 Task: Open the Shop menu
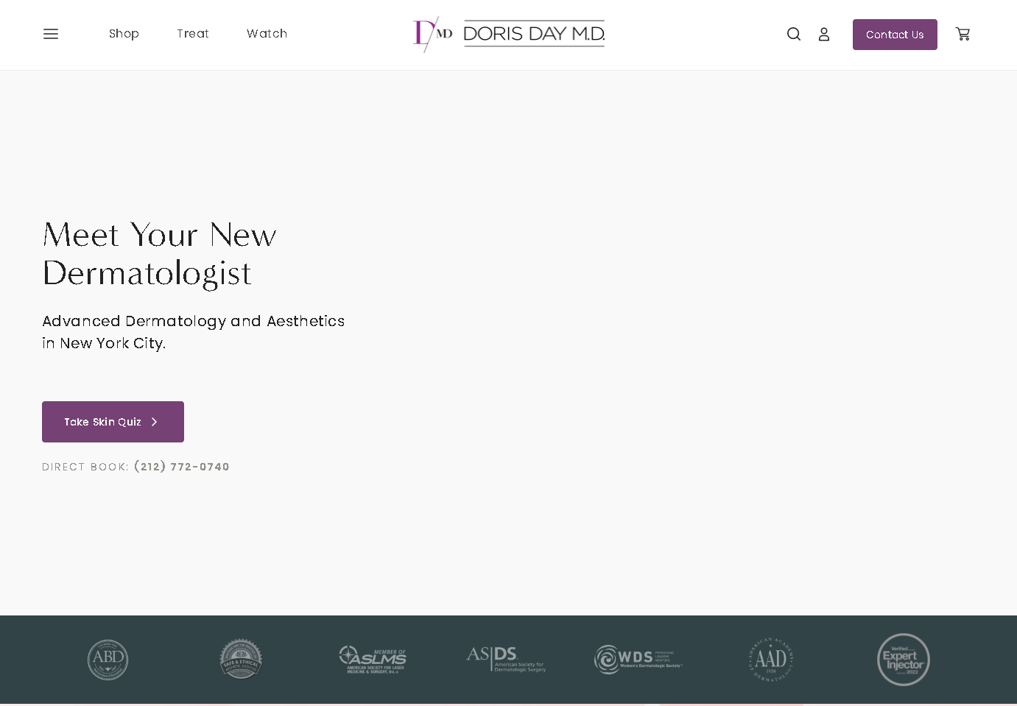[124, 34]
